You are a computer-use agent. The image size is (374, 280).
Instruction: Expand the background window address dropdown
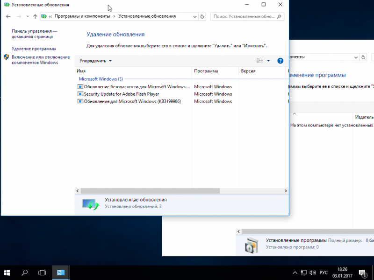[356, 57]
